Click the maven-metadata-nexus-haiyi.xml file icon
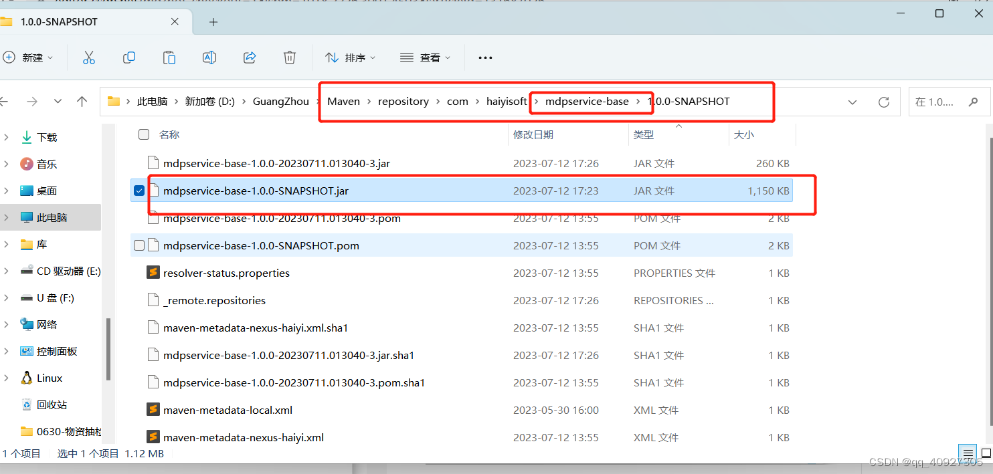993x474 pixels. point(153,437)
